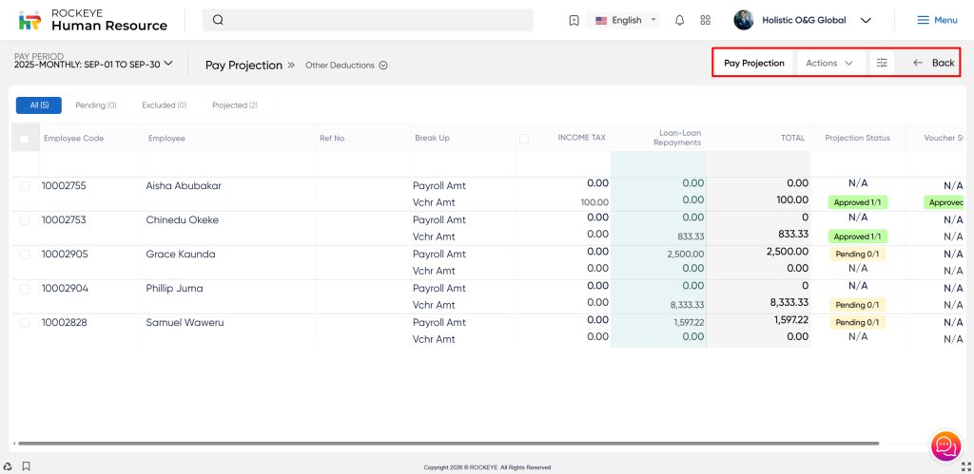This screenshot has height=474, width=974.
Task: Check the INCOME TAX column checkbox
Action: click(524, 139)
